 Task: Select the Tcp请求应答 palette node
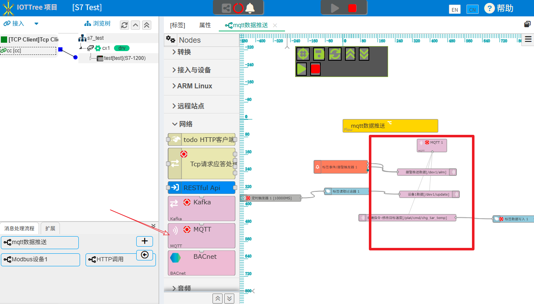pyautogui.click(x=201, y=163)
